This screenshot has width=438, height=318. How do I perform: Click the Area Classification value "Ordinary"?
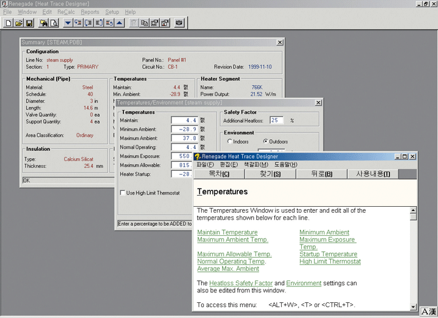(85, 135)
